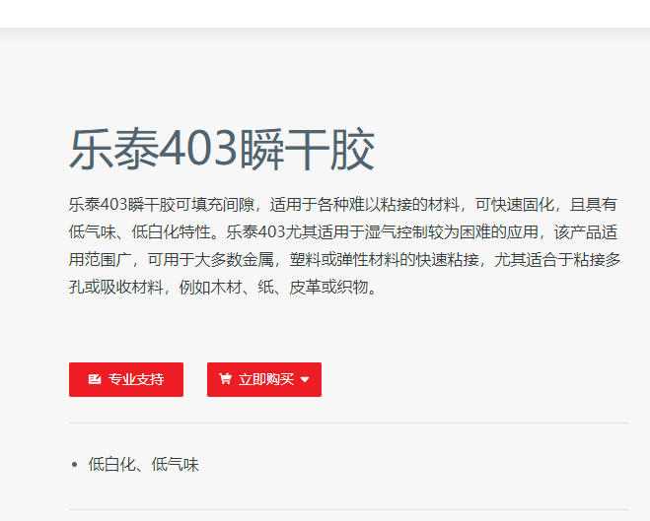Viewport: 650px width, 521px height.
Task: Click the empty gap between the two red buttons
Action: point(195,379)
